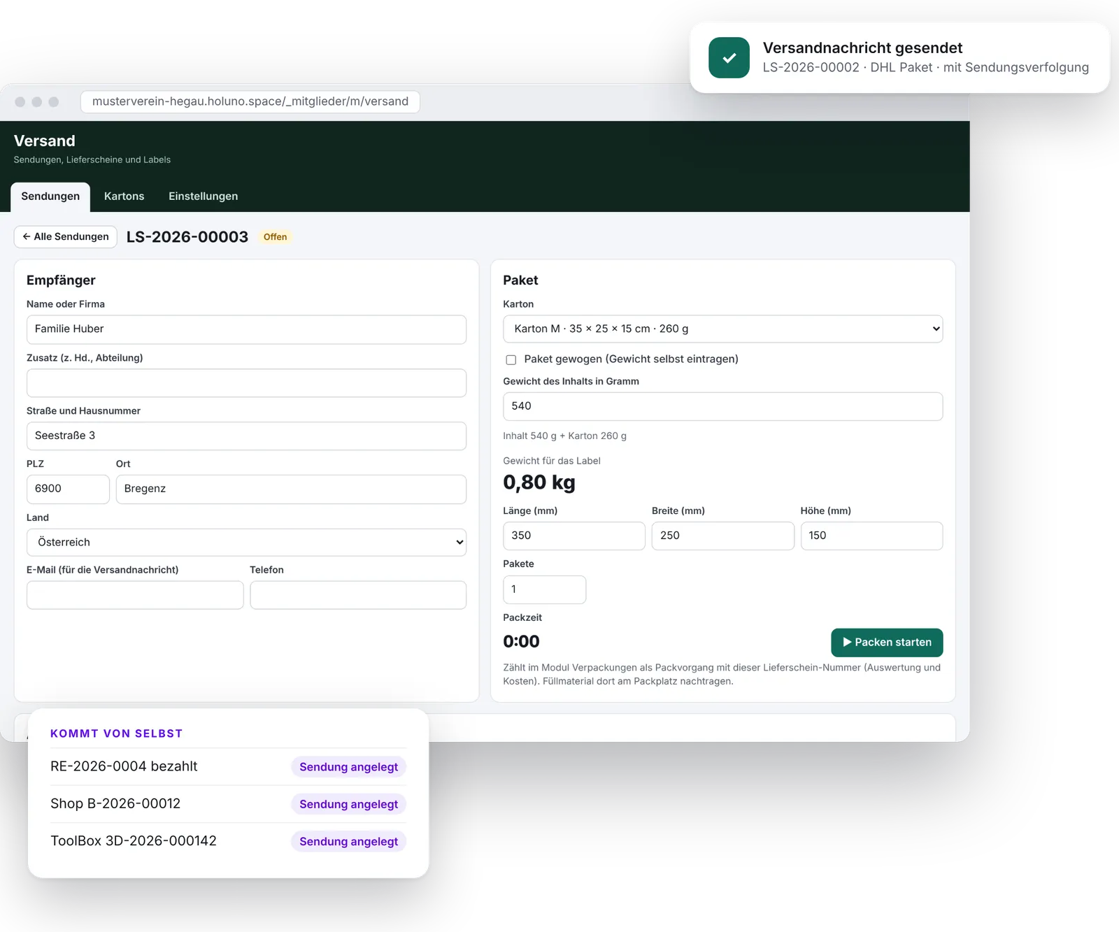Focus the Zusatz input field
Screen dimensions: 1119x932
(x=246, y=383)
